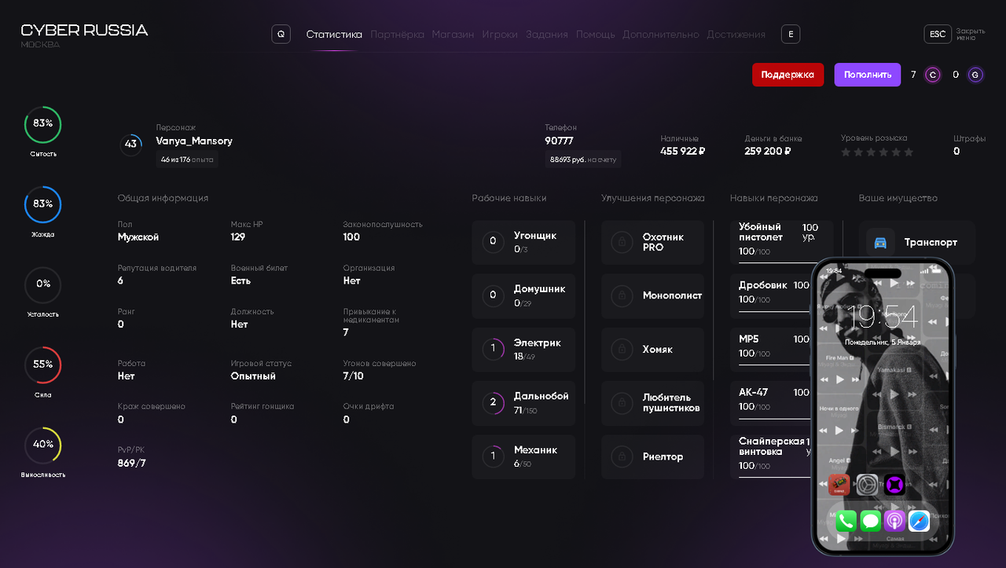Open the Задания tab
1006x568 pixels.
click(x=547, y=35)
